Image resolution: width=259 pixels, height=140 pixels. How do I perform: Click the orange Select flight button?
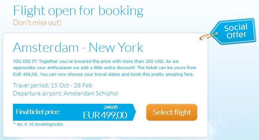point(172,112)
